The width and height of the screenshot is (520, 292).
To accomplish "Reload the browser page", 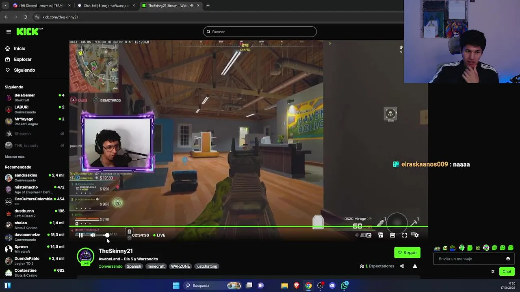I will click(25, 17).
